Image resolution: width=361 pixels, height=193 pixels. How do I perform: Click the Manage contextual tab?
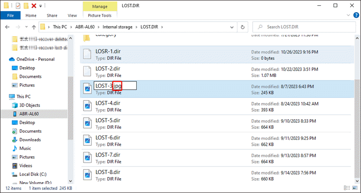point(100,6)
